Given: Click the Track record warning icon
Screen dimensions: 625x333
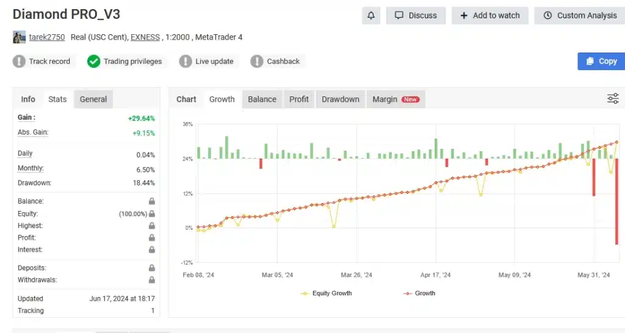Looking at the screenshot, I should tap(19, 62).
